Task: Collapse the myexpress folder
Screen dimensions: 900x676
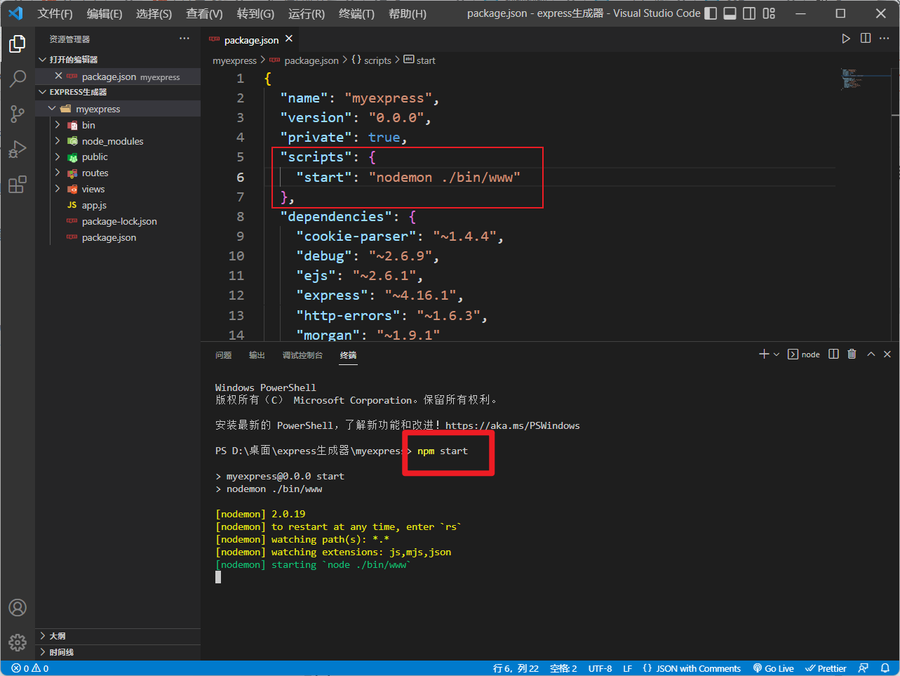Action: 118,109
